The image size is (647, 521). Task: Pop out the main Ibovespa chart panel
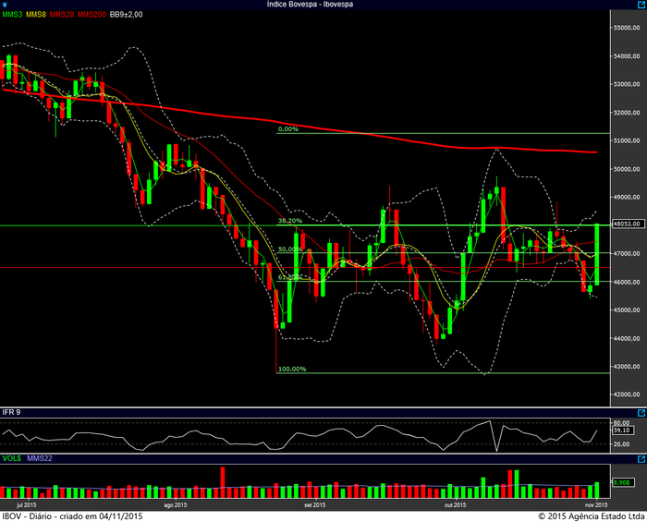[642, 4]
